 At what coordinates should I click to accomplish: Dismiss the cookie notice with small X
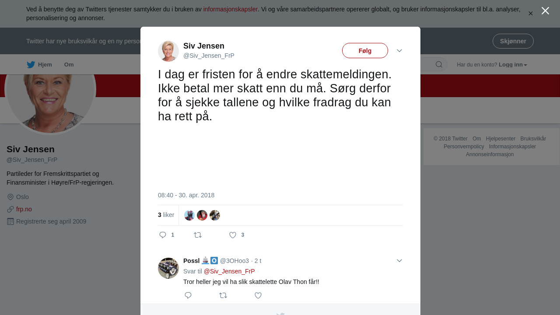(531, 14)
